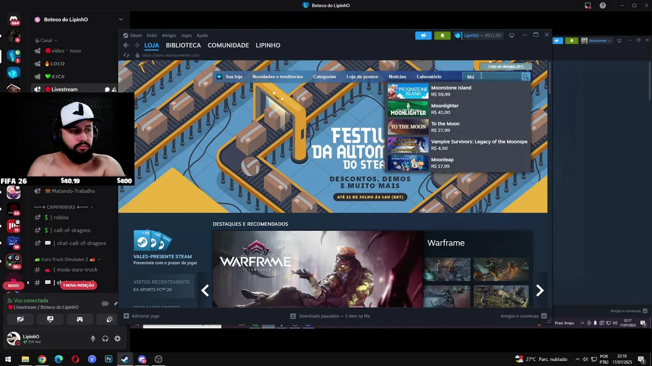Open green notifications bell in LipinhO's Steam window
Viewport: 652px width, 366px height.
coord(442,36)
